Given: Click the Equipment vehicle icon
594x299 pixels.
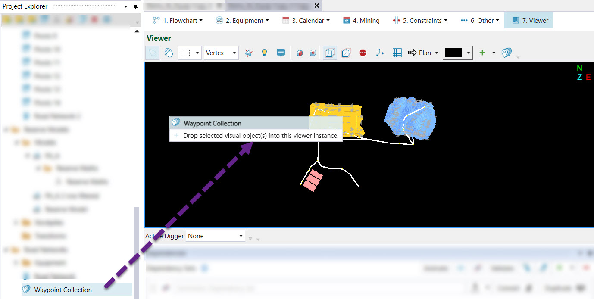Looking at the screenshot, I should [x=219, y=20].
